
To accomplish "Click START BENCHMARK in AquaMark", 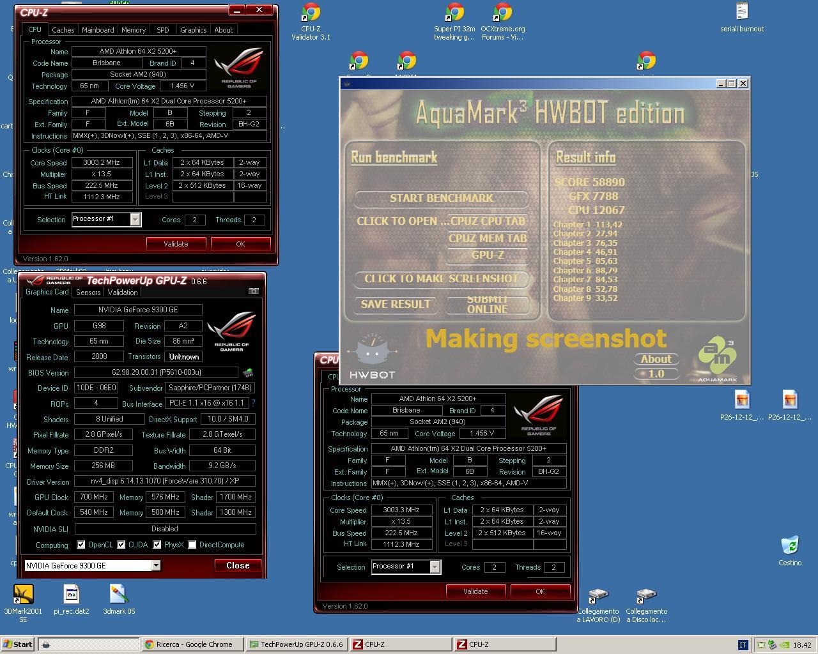I will pos(442,198).
